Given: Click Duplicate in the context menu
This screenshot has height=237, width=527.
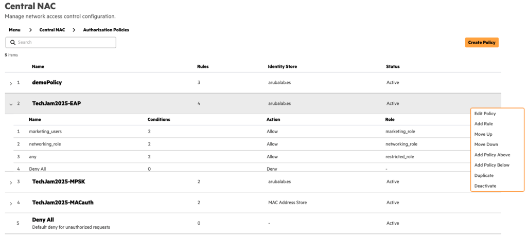Looking at the screenshot, I should point(484,175).
